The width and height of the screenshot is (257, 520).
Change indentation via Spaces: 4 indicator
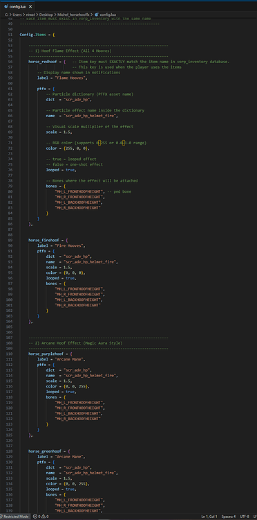pyautogui.click(x=229, y=517)
